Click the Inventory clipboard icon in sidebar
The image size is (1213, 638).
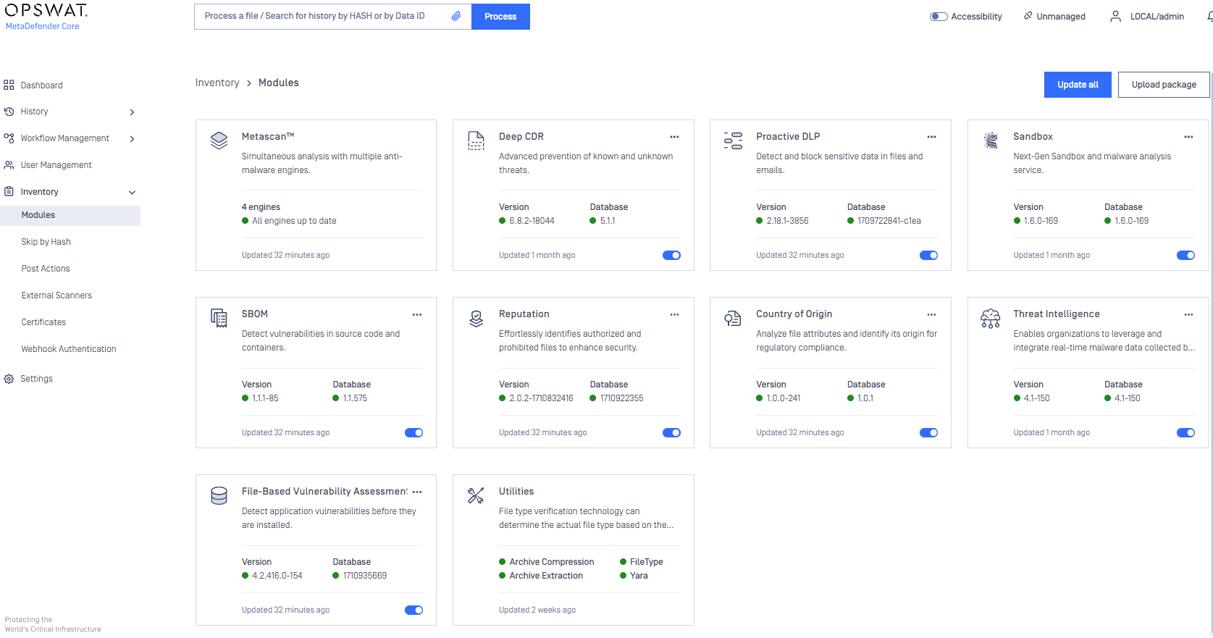9,192
